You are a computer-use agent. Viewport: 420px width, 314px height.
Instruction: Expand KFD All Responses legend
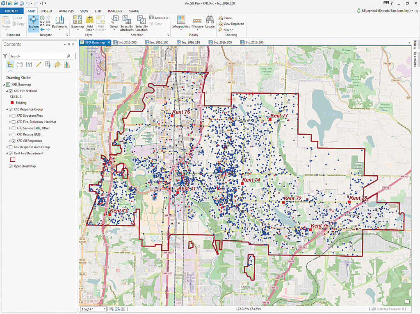[10, 141]
